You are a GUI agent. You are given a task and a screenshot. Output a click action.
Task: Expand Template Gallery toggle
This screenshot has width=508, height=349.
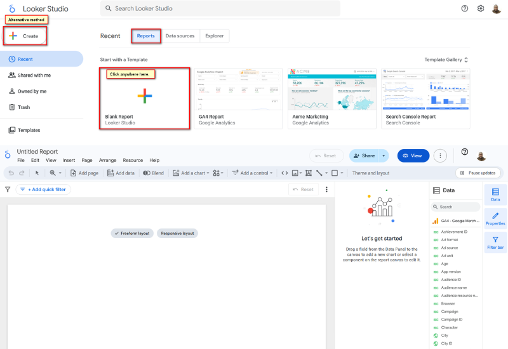point(446,60)
